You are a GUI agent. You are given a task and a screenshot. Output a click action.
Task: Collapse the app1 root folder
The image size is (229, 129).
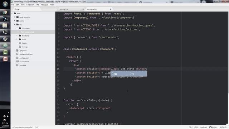tap(12, 14)
